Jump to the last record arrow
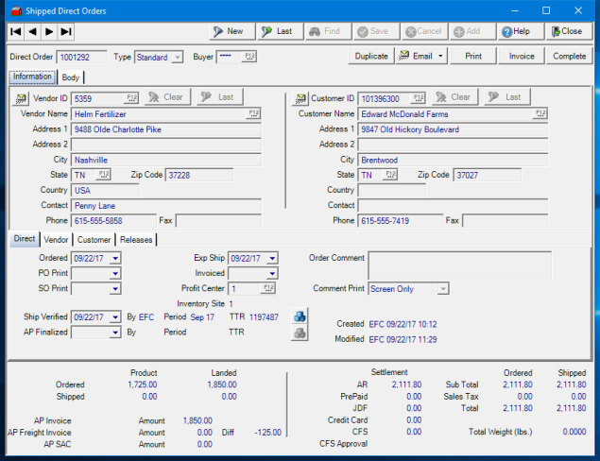Image resolution: width=600 pixels, height=461 pixels. (x=65, y=31)
